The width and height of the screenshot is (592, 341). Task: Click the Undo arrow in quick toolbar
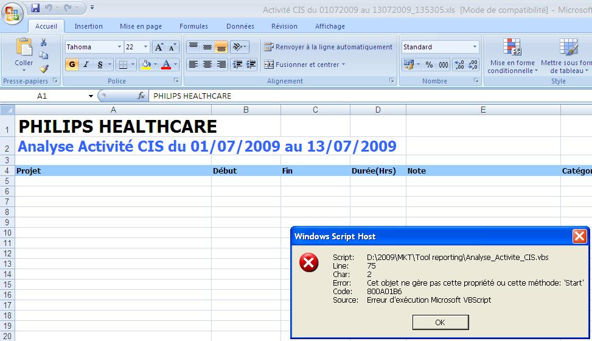coord(48,7)
